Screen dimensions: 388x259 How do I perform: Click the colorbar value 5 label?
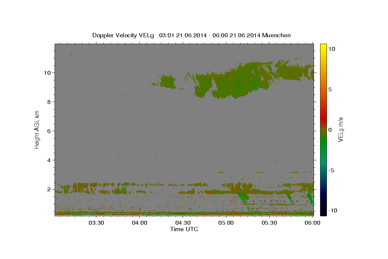[330, 89]
